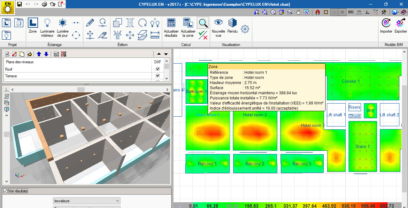Click Exporter BIM model

401,26
